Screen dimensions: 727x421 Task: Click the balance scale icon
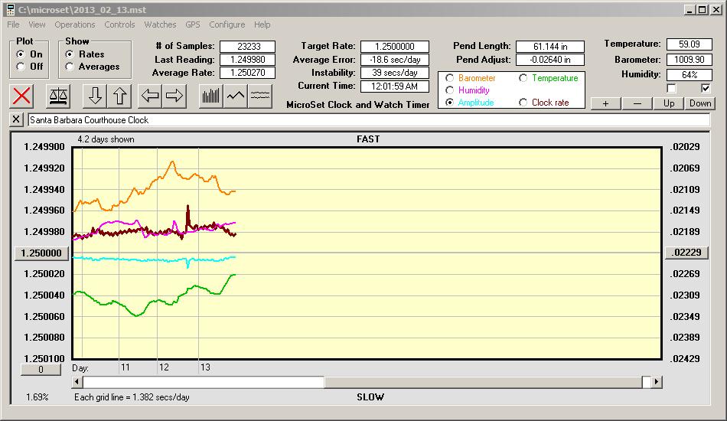click(x=58, y=96)
